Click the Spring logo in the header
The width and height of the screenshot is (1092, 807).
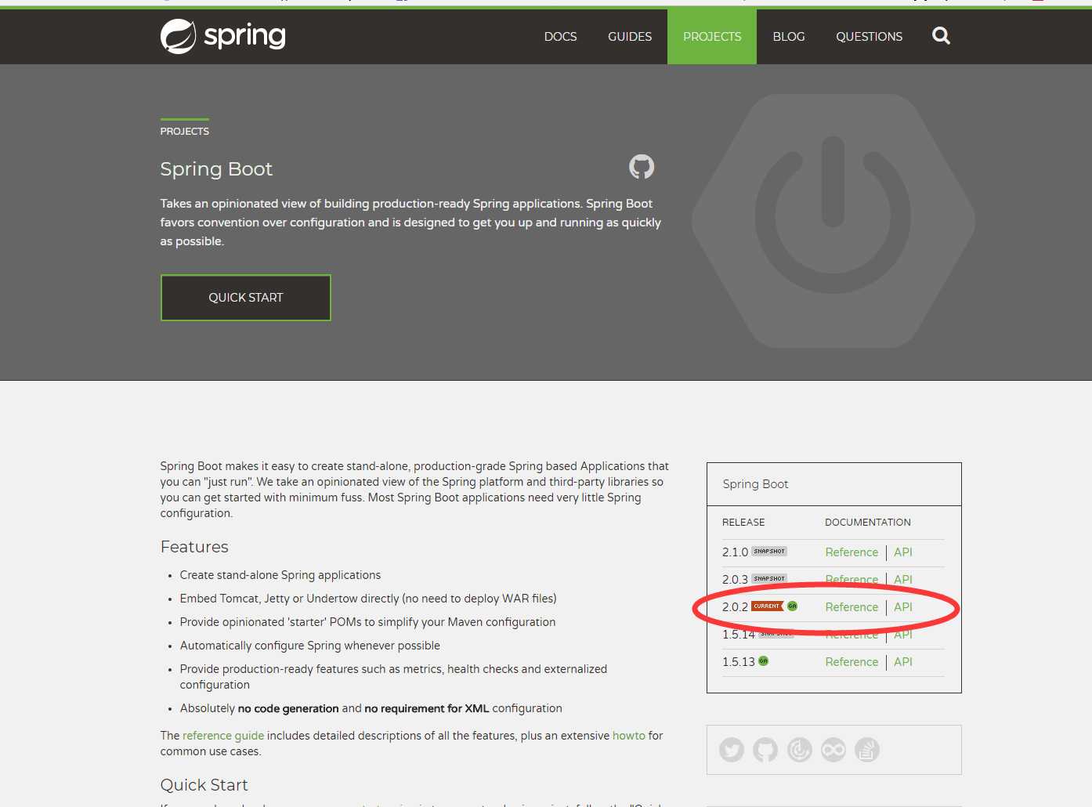tap(223, 36)
